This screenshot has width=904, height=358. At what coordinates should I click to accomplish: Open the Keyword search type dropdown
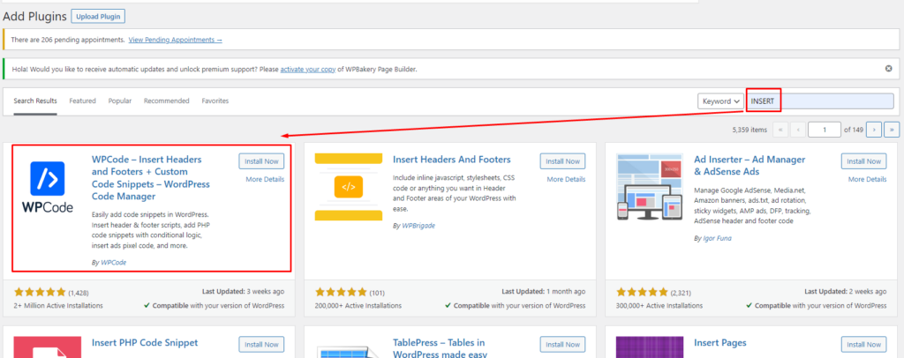(x=720, y=101)
